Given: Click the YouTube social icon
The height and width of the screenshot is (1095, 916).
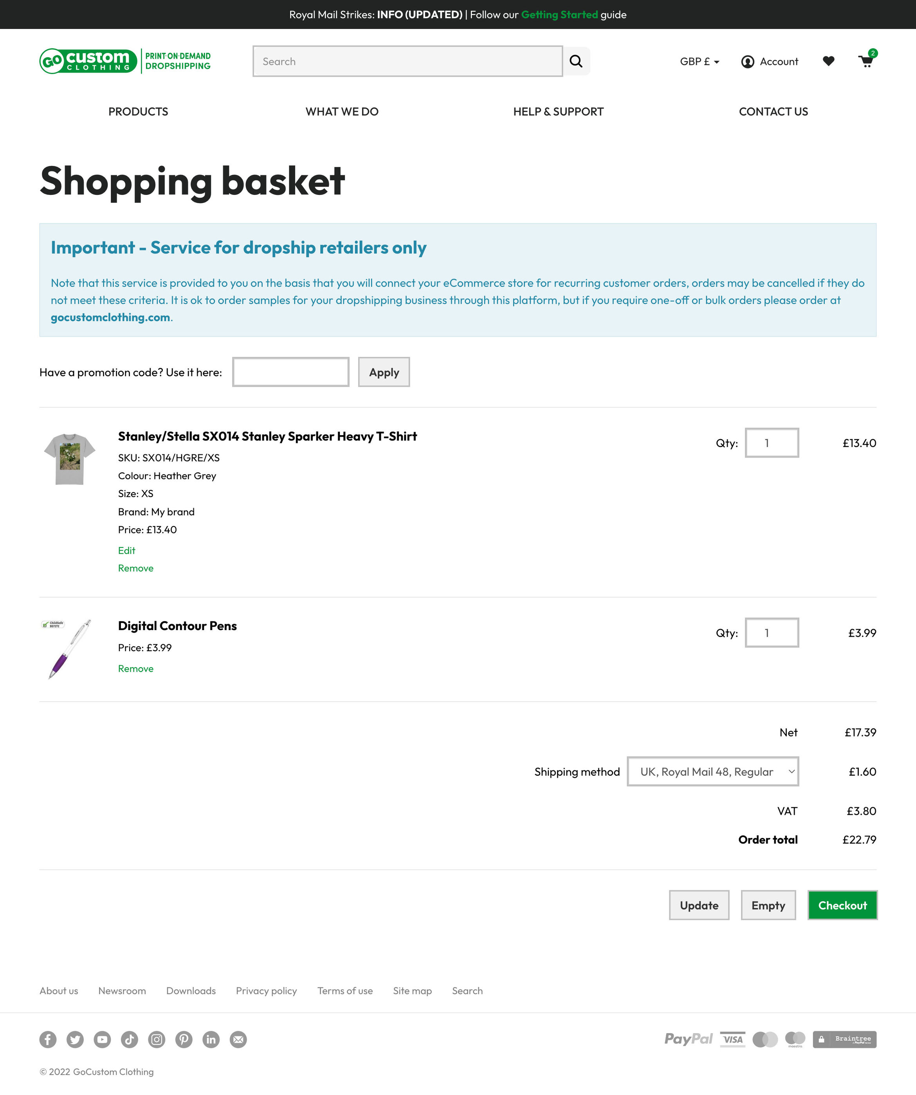Looking at the screenshot, I should tap(102, 1039).
